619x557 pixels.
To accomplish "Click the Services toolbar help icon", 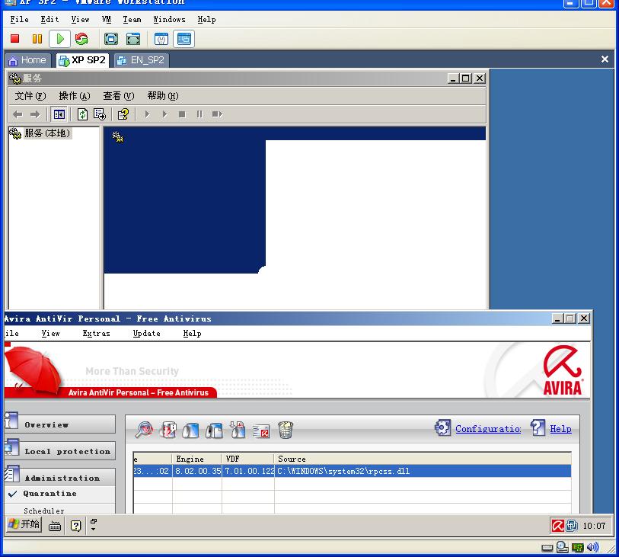I will [123, 114].
